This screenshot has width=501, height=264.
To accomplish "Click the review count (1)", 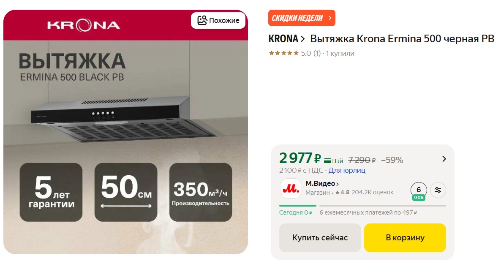I will coord(317,53).
